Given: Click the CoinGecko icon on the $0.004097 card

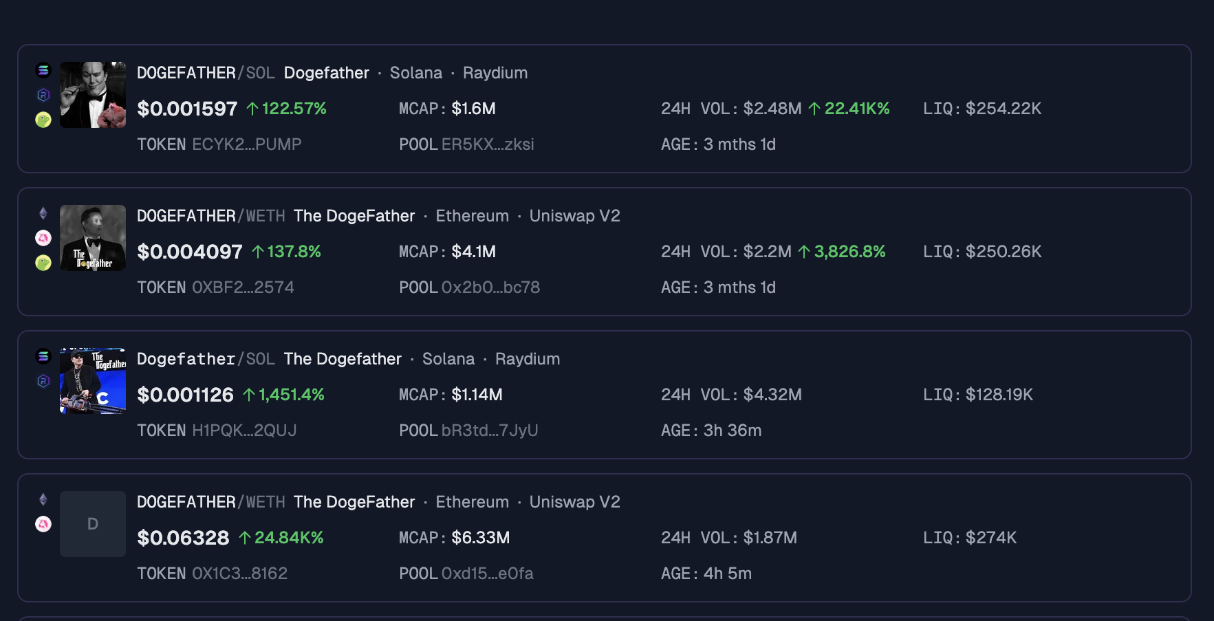Looking at the screenshot, I should 43,263.
